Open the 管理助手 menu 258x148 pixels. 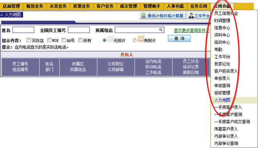click(x=152, y=6)
